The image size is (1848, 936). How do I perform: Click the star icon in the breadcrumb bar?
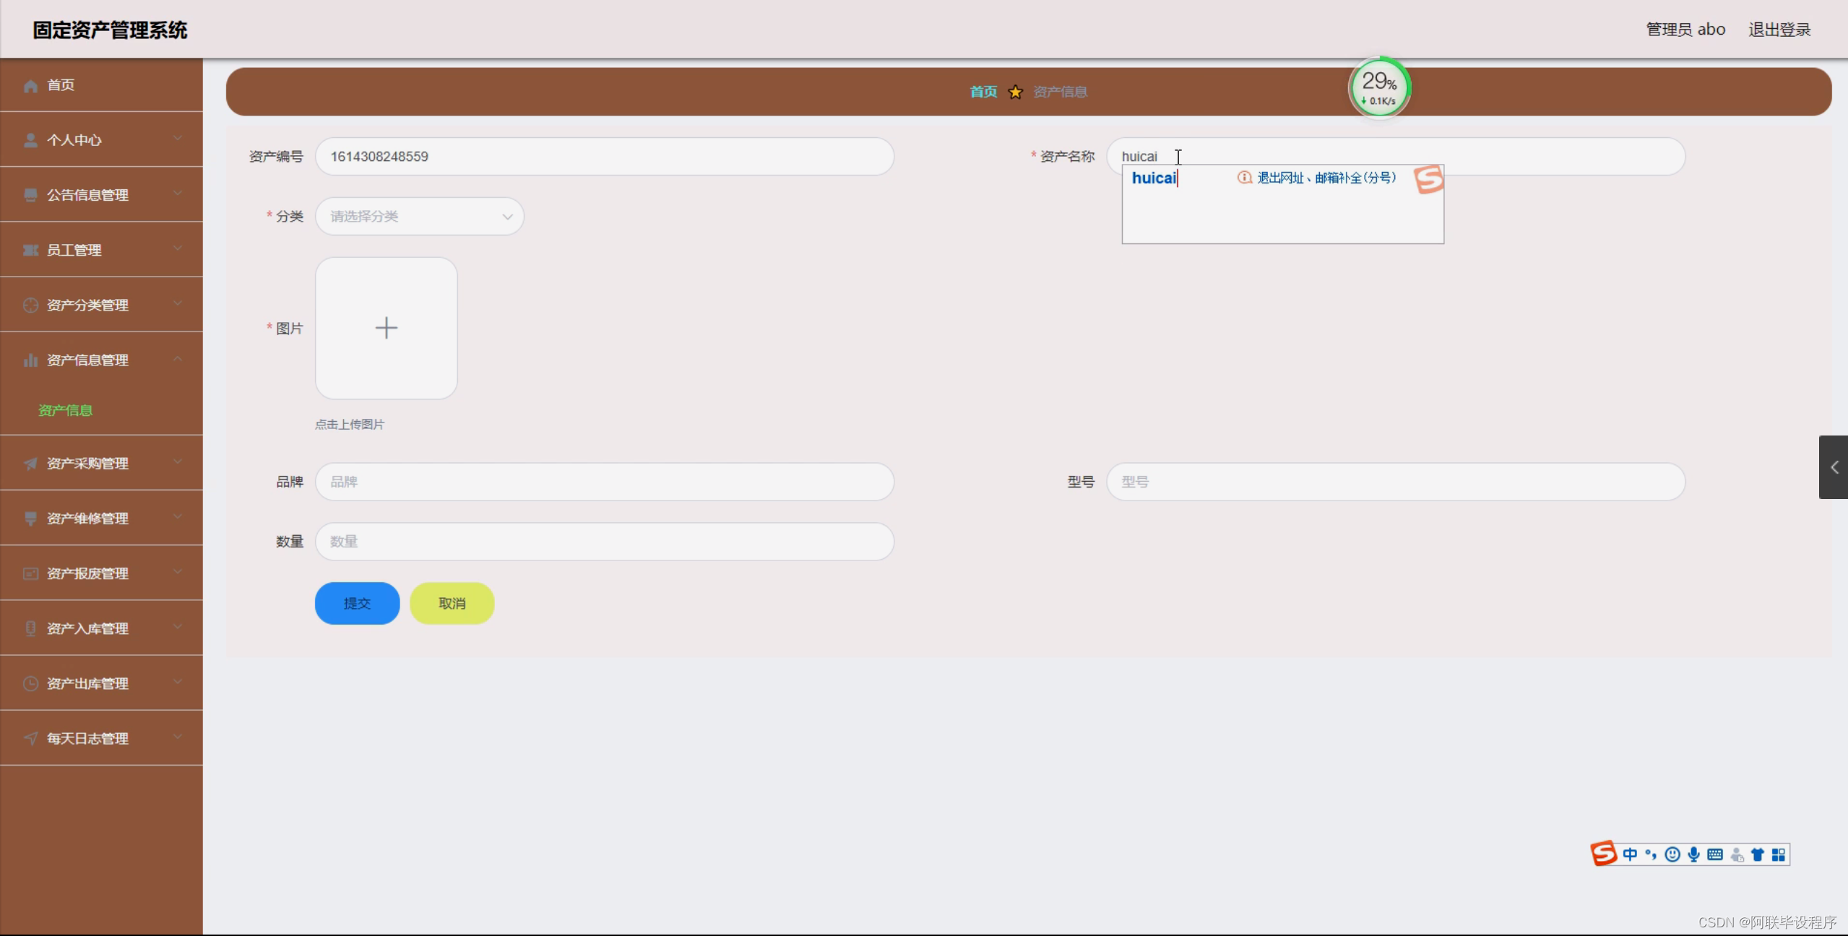(1016, 92)
